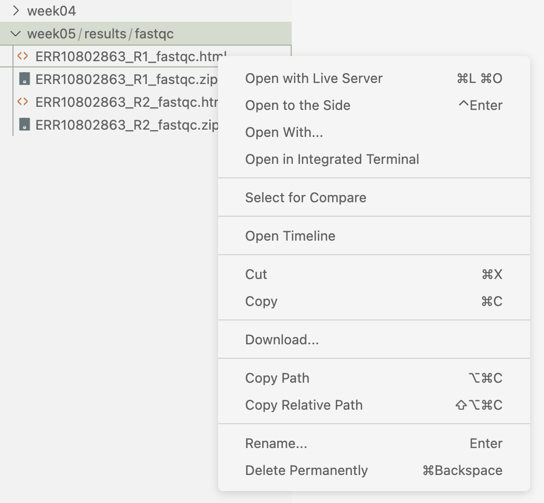Click Open With... menu entry
This screenshot has width=544, height=503.
[x=284, y=132]
